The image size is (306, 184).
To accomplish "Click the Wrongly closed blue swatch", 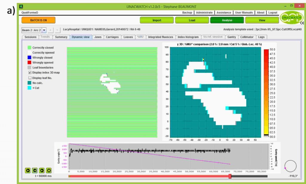I will tap(30, 57).
